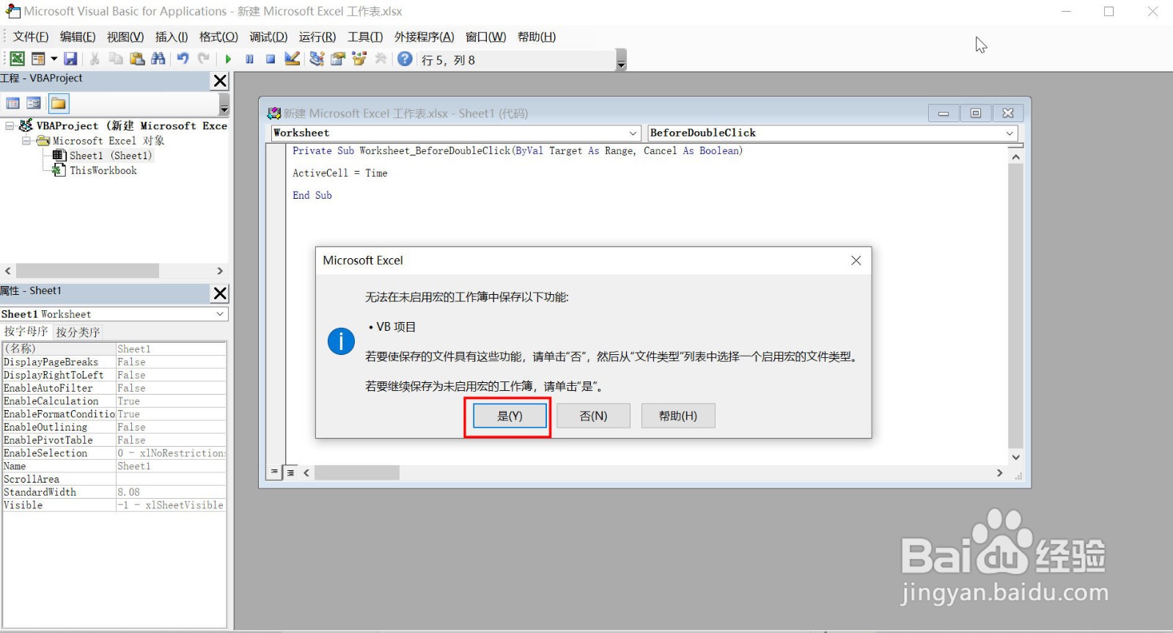Run the macro with green play icon
1173x633 pixels.
pos(229,59)
